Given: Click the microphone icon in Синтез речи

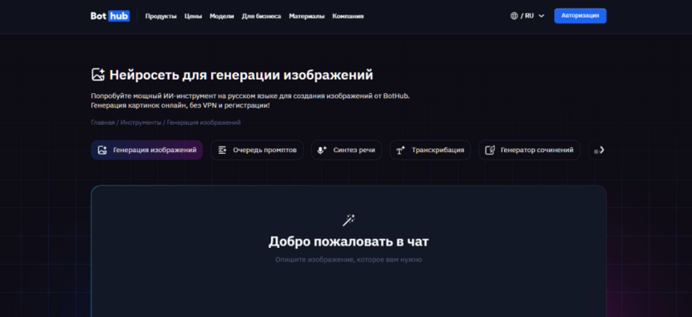Looking at the screenshot, I should (322, 150).
